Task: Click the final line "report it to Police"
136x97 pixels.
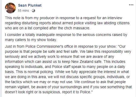Action: 49,92
